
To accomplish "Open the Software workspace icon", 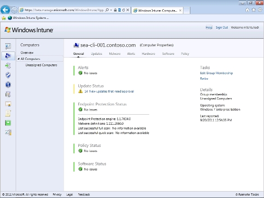I will 8,94.
